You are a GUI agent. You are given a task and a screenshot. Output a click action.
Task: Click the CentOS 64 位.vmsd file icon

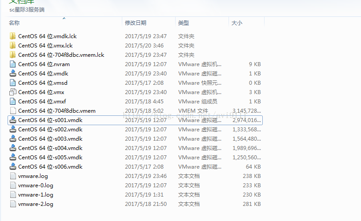[12, 83]
